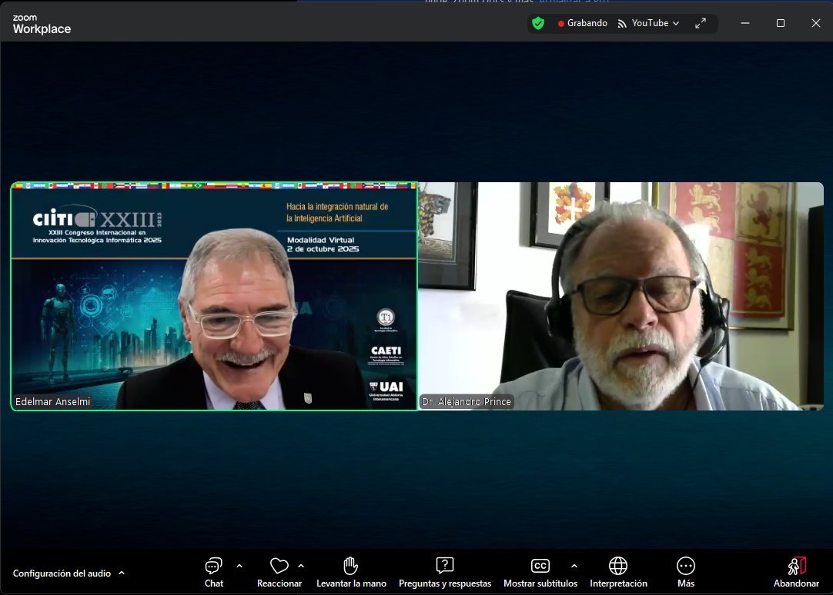833x595 pixels.
Task: Enter full screen with the arrows icon
Action: [x=701, y=23]
